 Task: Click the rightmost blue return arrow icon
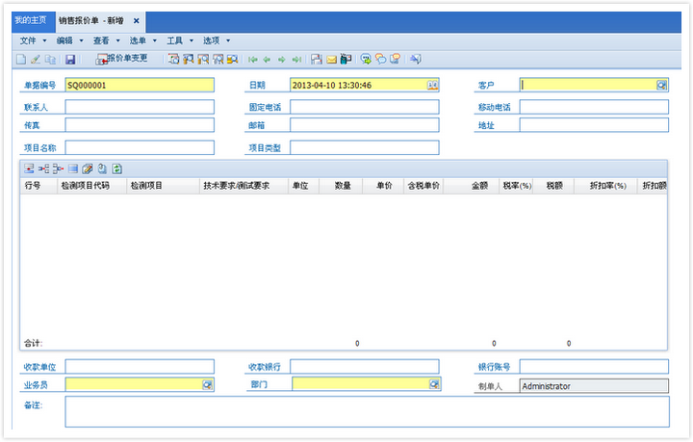[x=416, y=59]
